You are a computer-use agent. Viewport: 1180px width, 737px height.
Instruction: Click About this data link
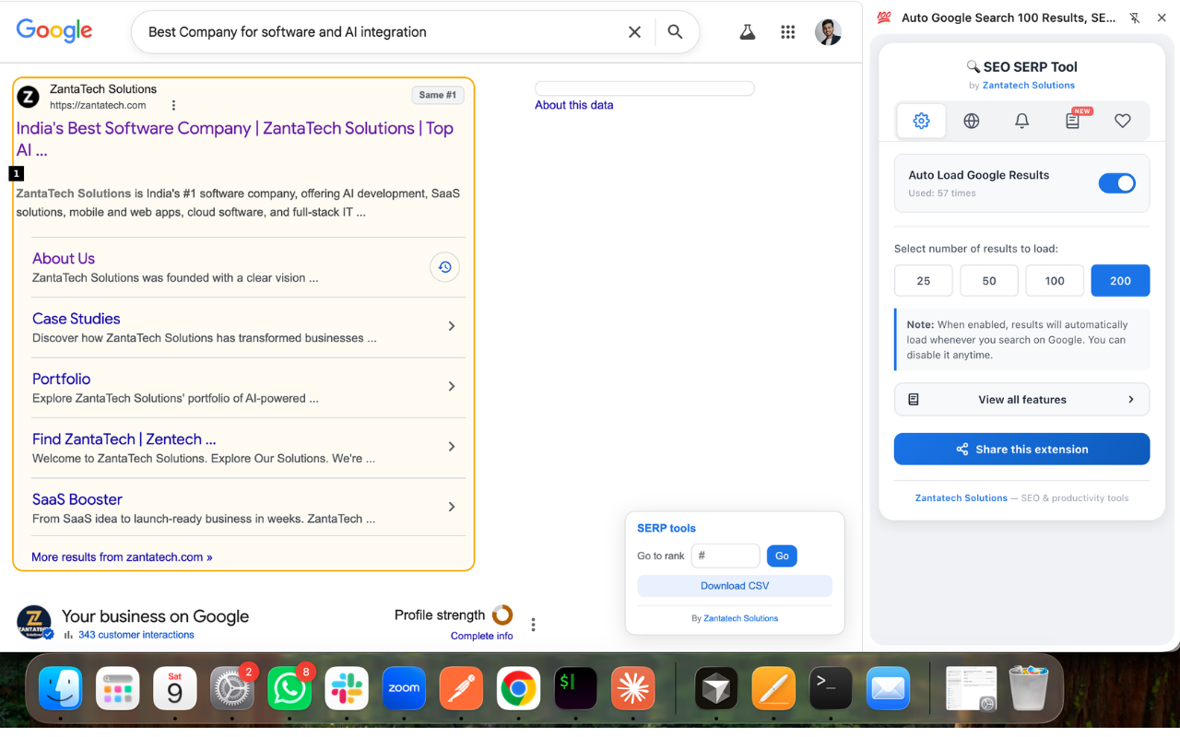click(x=573, y=105)
